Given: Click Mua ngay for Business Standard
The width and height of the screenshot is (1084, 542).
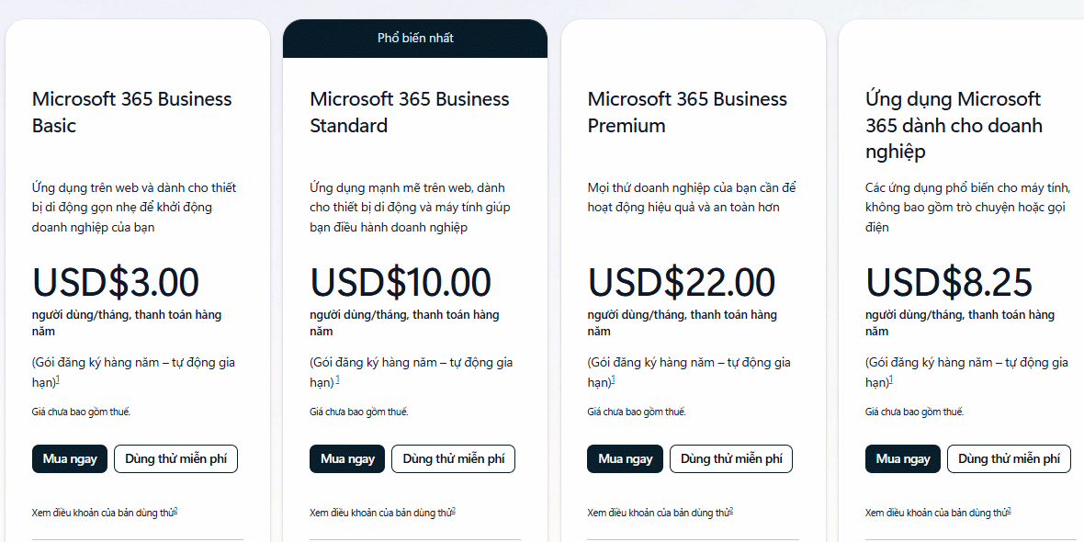Looking at the screenshot, I should pos(347,458).
